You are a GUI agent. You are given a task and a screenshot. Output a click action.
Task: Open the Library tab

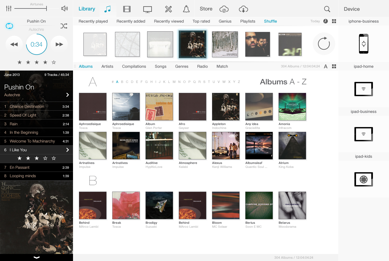point(87,9)
